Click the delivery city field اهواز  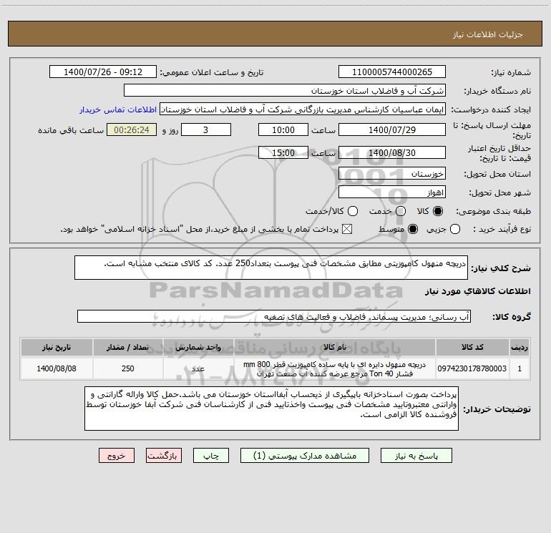392,192
